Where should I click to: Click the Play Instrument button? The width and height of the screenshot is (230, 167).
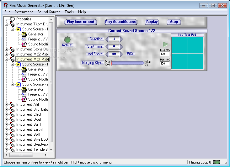coord(81,22)
